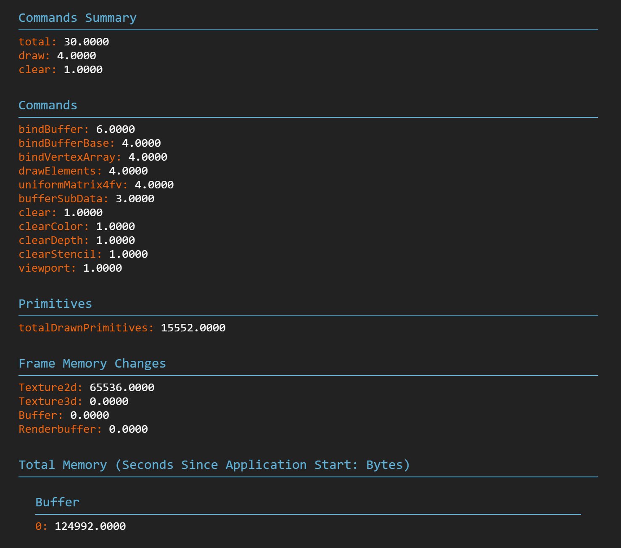Click the 'Buffer' subheading under Total Memory
Viewport: 621px width, 548px height.
57,503
